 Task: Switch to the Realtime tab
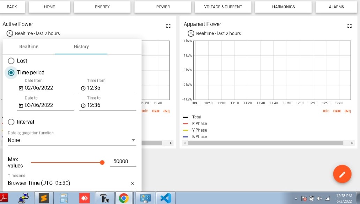pyautogui.click(x=29, y=46)
